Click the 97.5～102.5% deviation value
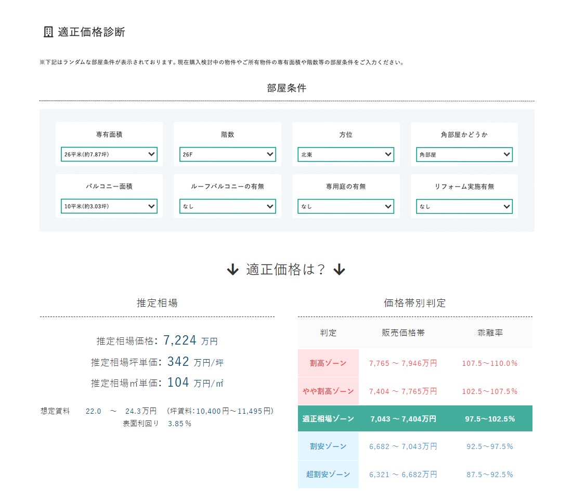The height and width of the screenshot is (500, 572). (490, 419)
